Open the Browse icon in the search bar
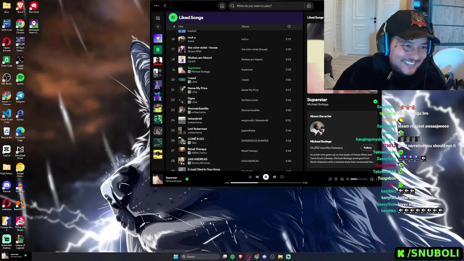The height and width of the screenshot is (261, 464). pyautogui.click(x=309, y=6)
